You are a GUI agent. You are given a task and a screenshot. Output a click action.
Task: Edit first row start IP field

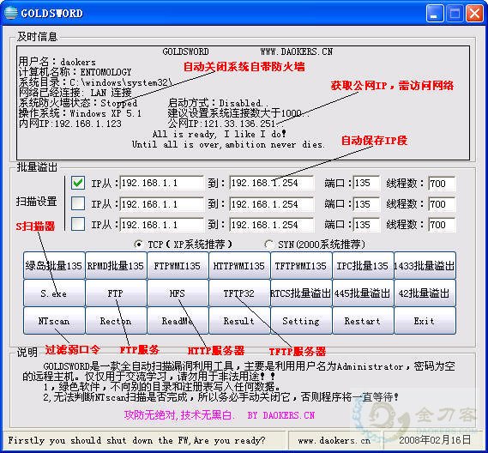click(161, 183)
